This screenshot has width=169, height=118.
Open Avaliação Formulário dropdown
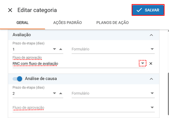tap(152, 49)
